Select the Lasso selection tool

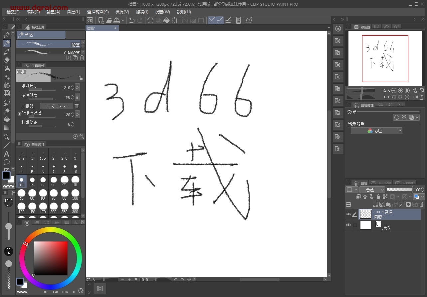[7, 102]
